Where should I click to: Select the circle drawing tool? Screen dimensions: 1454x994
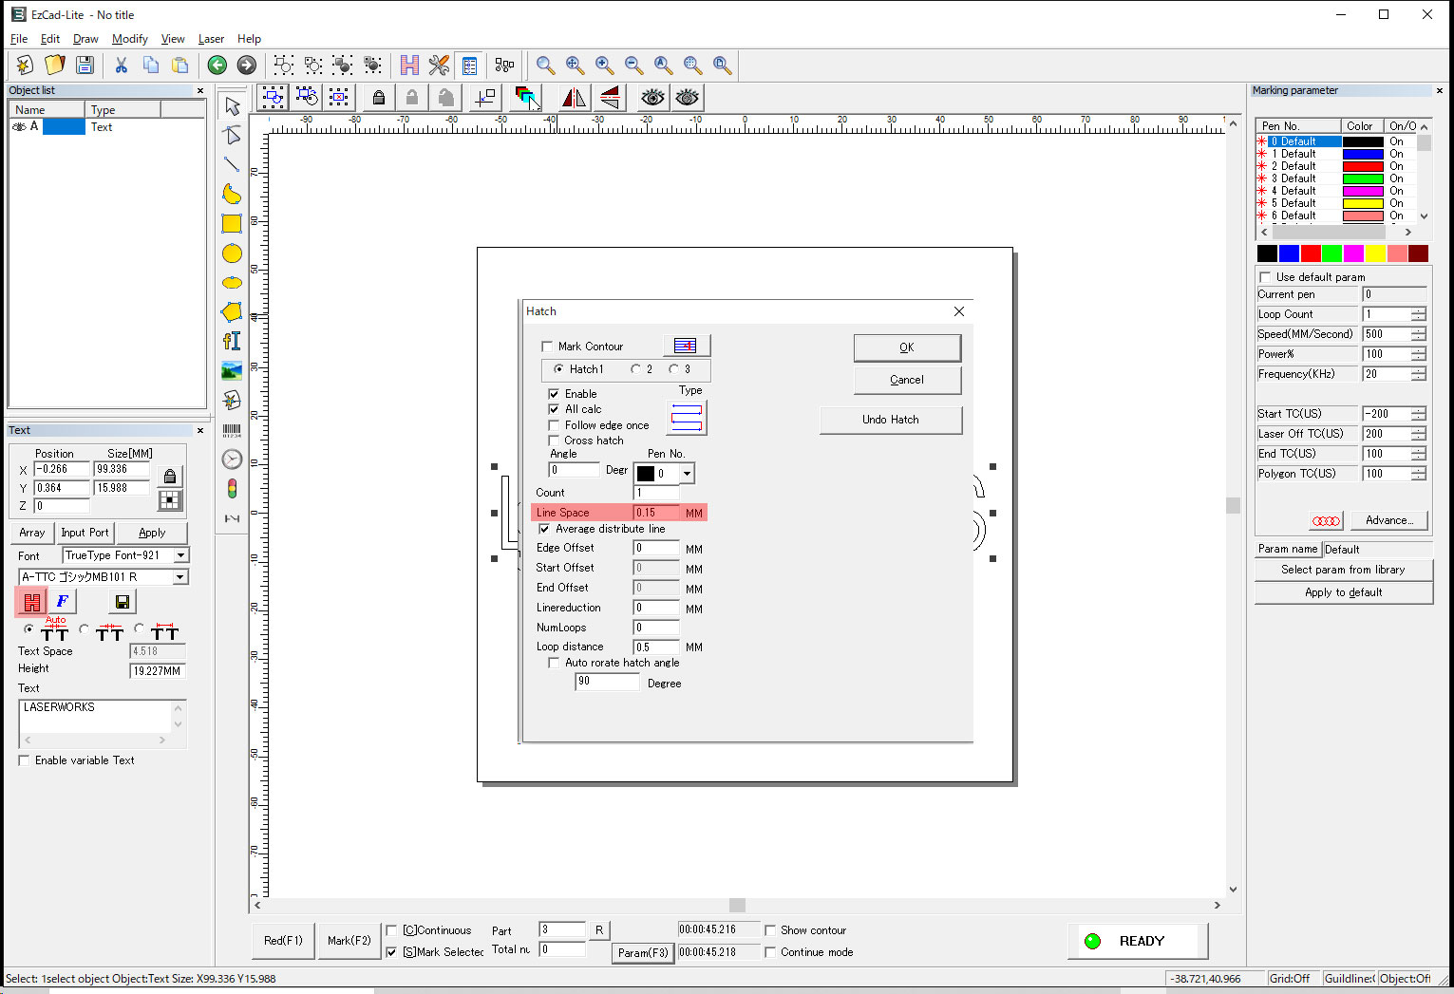[x=232, y=253]
